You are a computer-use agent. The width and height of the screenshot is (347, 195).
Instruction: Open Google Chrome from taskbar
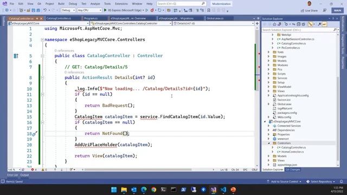coord(153,190)
